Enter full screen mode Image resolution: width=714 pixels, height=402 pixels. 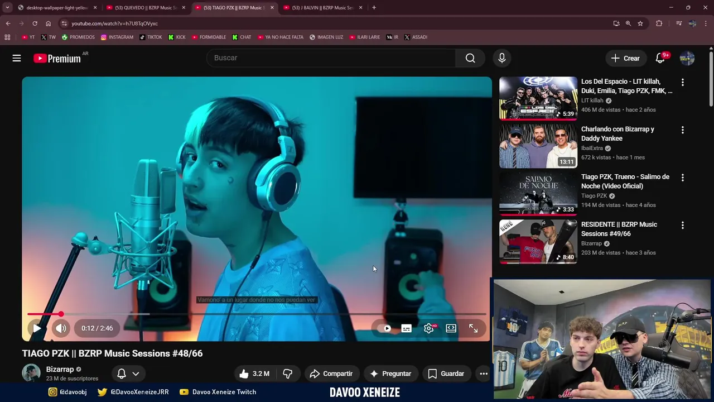point(473,328)
